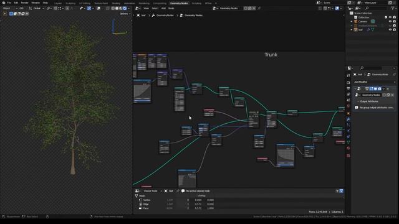Open the Help menu

46,2
